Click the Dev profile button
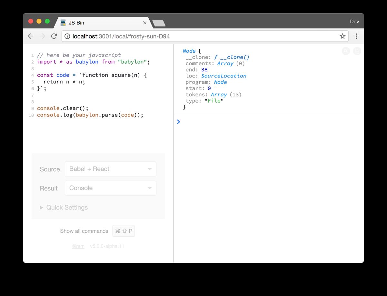 pyautogui.click(x=354, y=22)
